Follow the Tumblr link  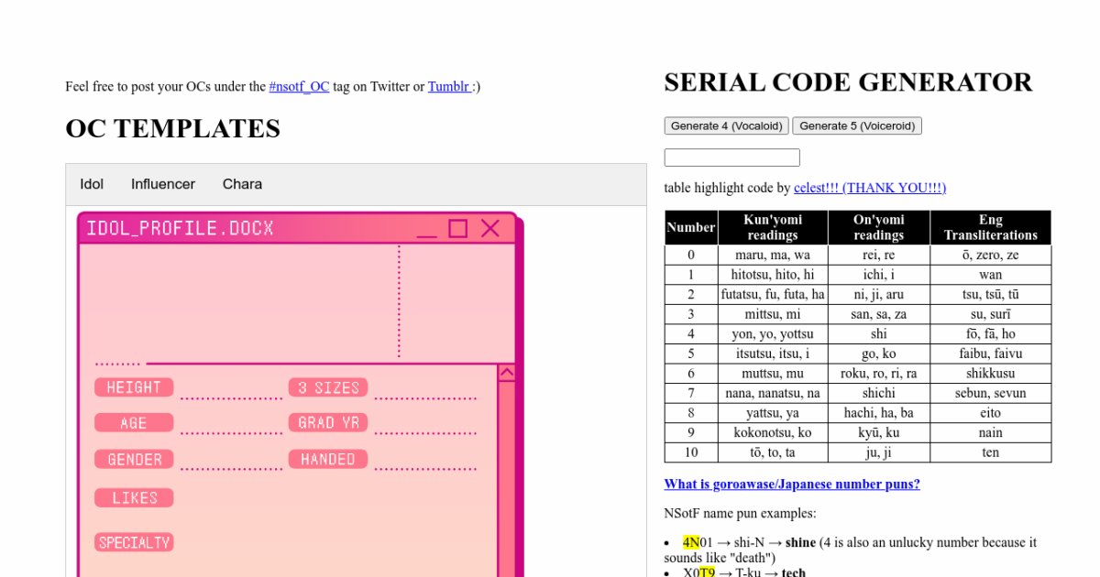[x=449, y=87]
